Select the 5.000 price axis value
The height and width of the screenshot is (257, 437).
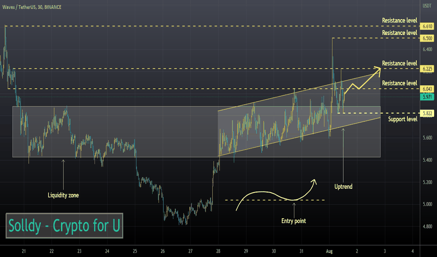click(x=427, y=204)
